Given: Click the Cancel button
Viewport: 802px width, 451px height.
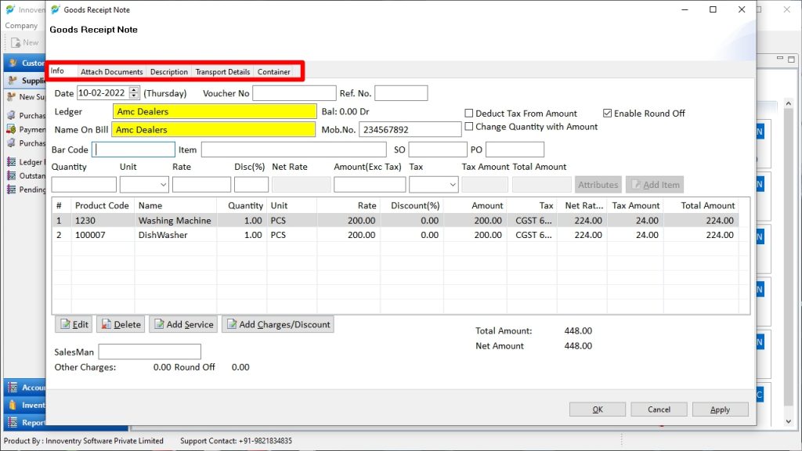Looking at the screenshot, I should point(659,410).
